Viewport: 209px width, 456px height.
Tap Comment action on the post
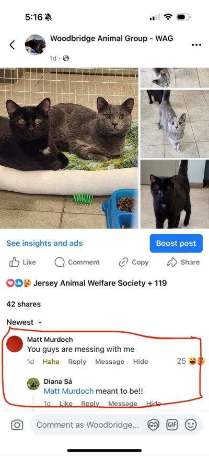point(77,262)
